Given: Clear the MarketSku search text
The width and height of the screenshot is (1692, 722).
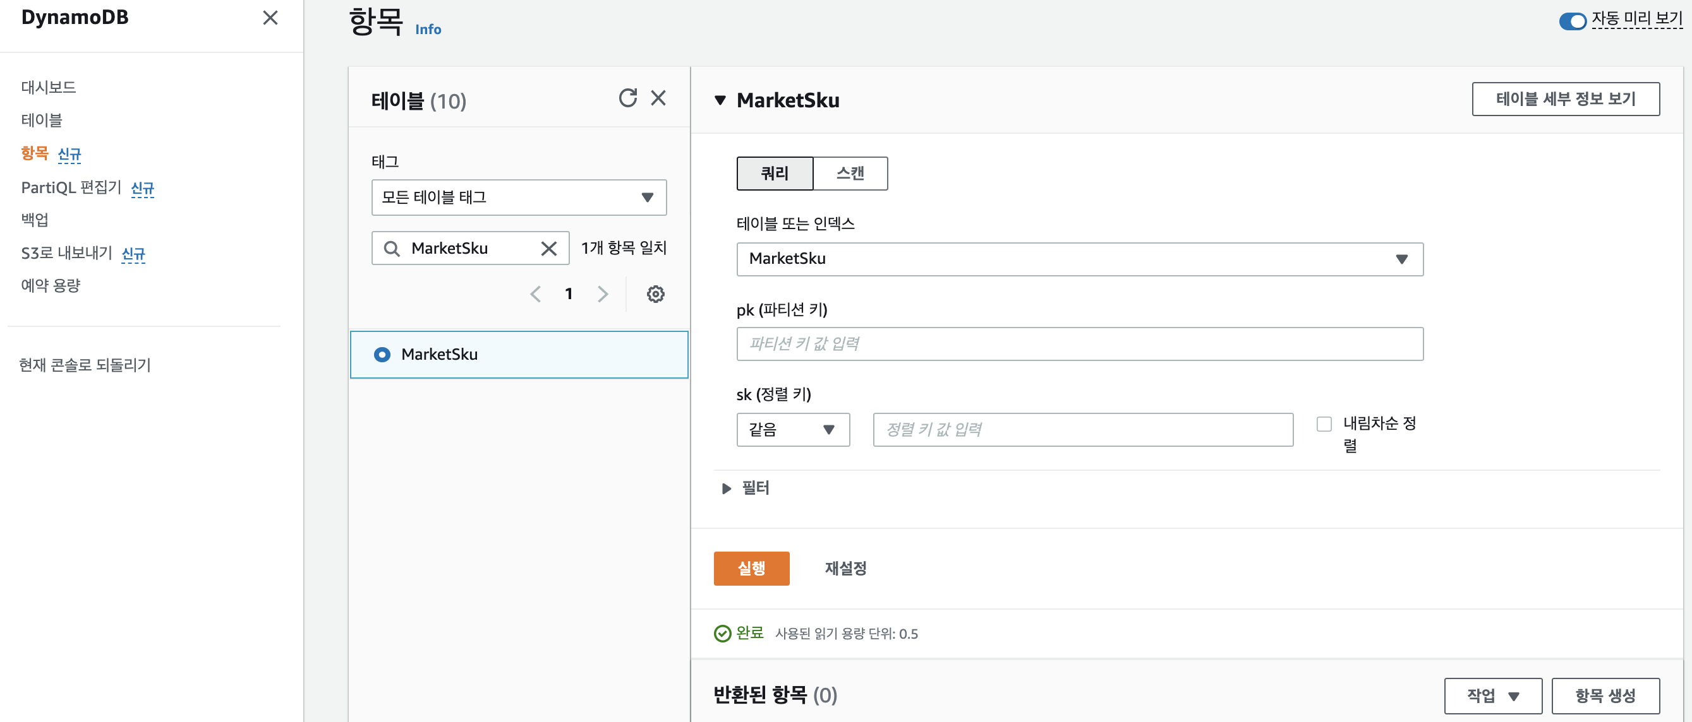Looking at the screenshot, I should point(548,249).
